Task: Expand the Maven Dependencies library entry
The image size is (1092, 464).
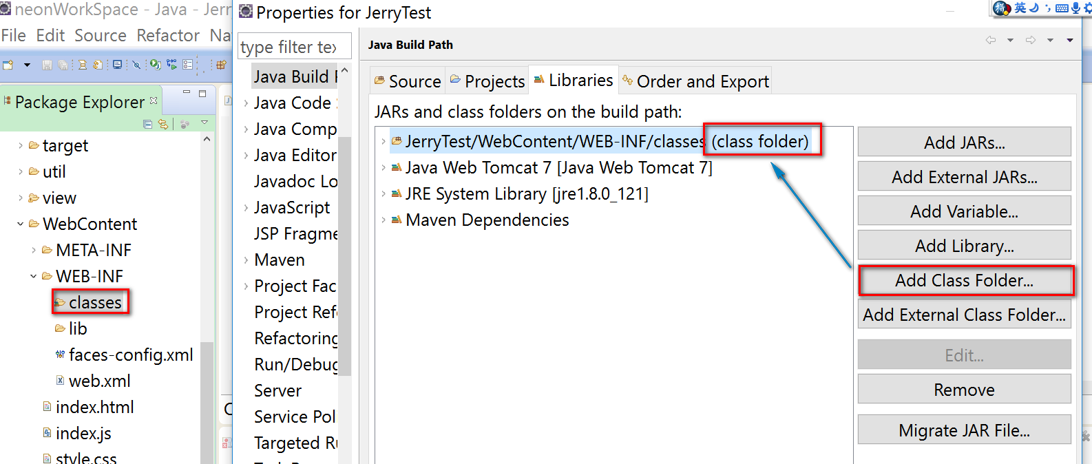Action: click(384, 220)
